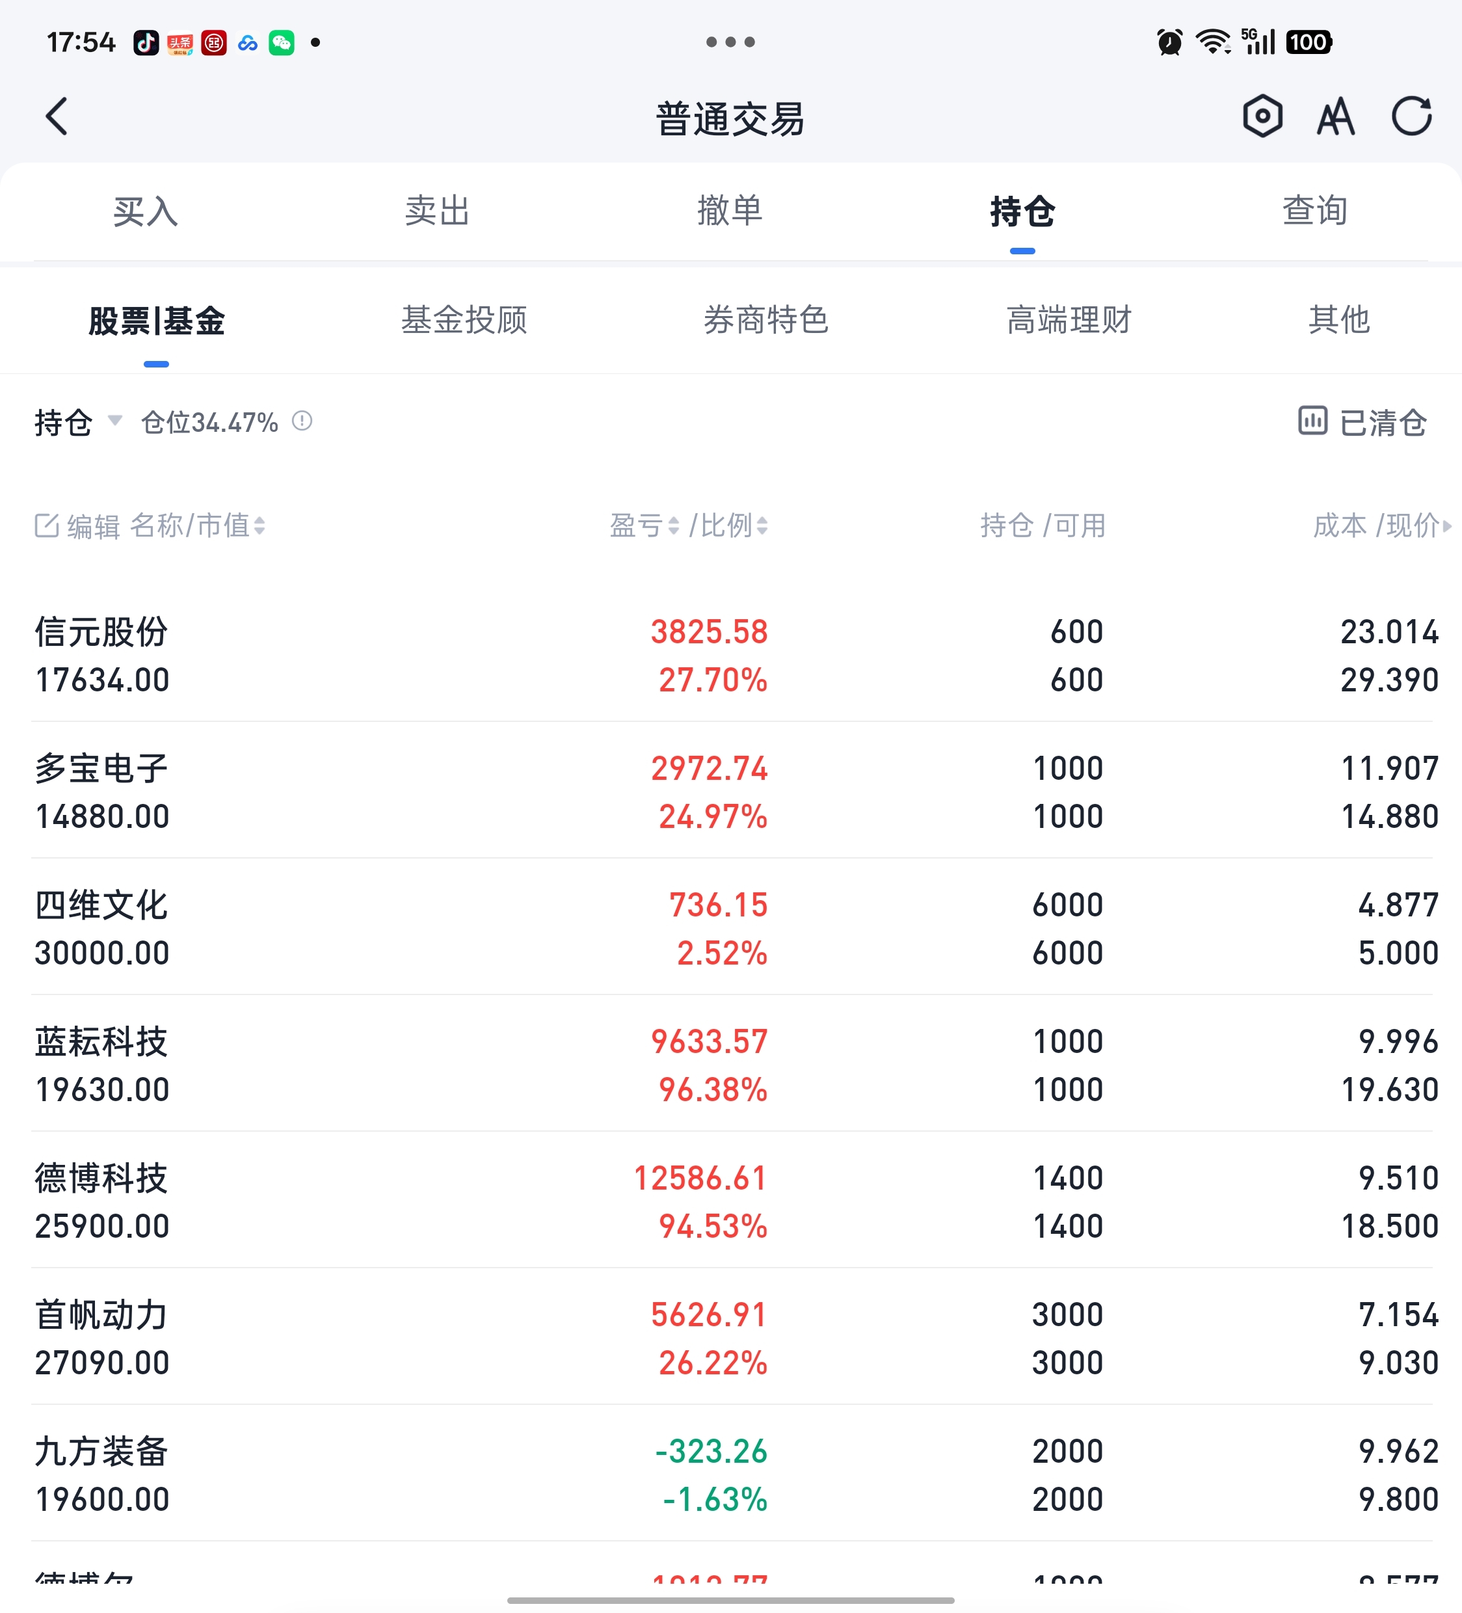
Task: Tap the 编辑 edit pencil icon
Action: point(46,526)
